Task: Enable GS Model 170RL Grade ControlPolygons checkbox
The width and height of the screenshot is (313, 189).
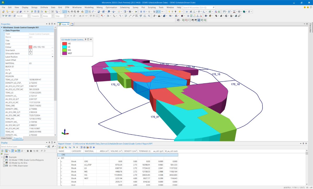Action: point(4,160)
